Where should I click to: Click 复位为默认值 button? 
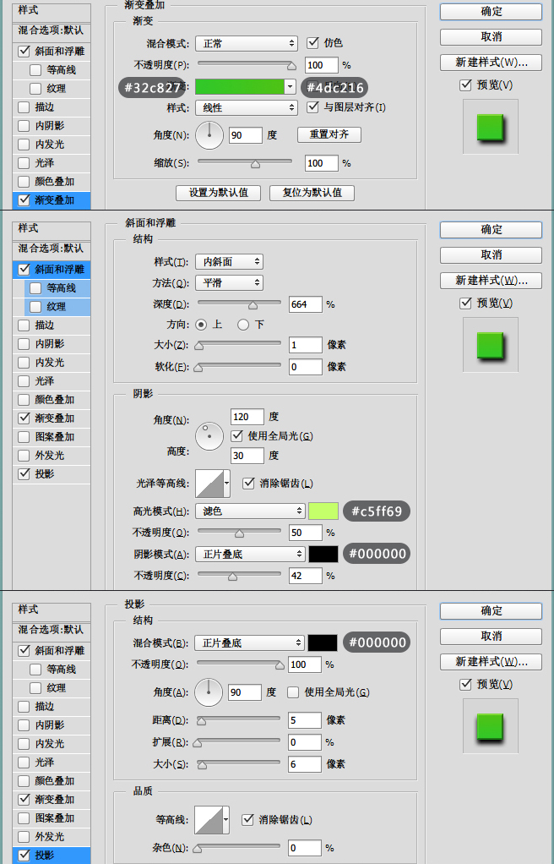[312, 193]
